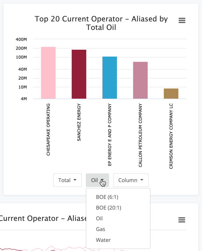Click the Sanchez Energy dark red bar
Viewport: 202px width, 251px height.
[x=79, y=74]
